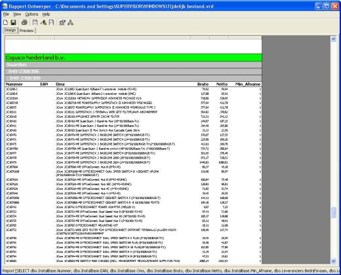Image resolution: width=341 pixels, height=275 pixels.
Task: Click the page setup icon after the printer
Action: pyautogui.click(x=35, y=22)
